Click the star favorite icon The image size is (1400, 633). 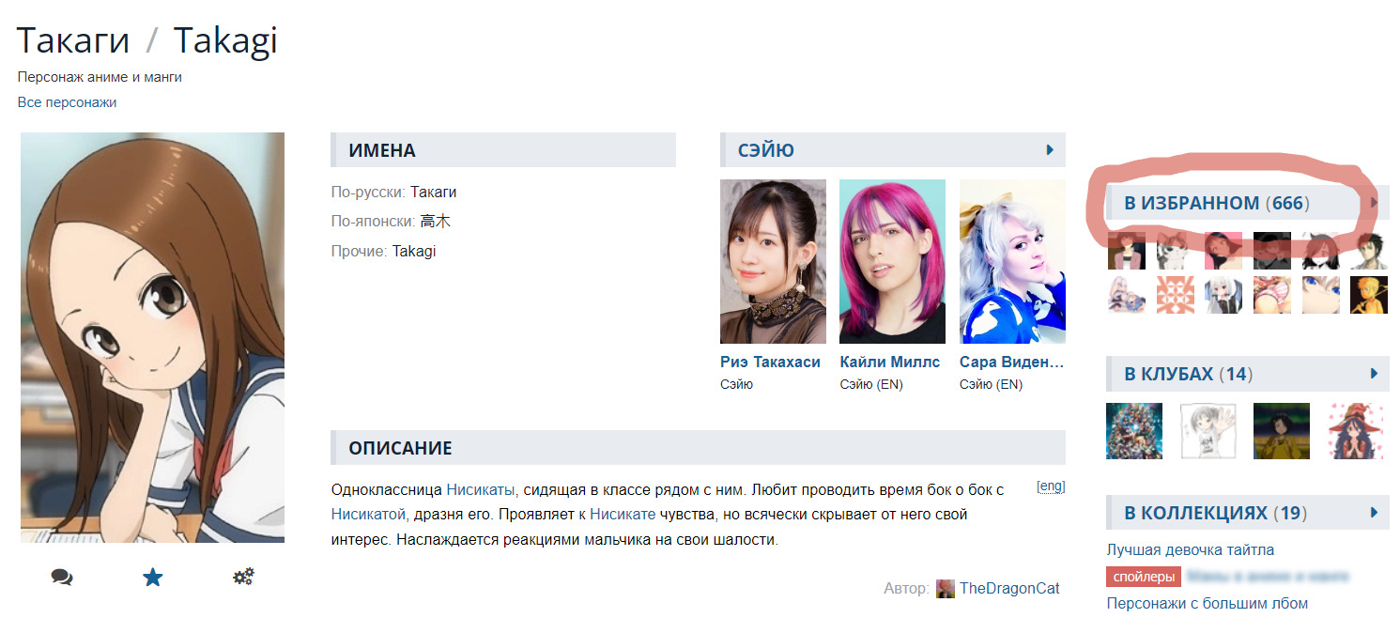[152, 578]
